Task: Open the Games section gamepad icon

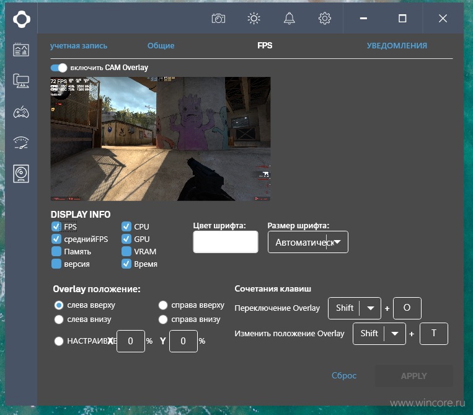Action: coord(21,112)
